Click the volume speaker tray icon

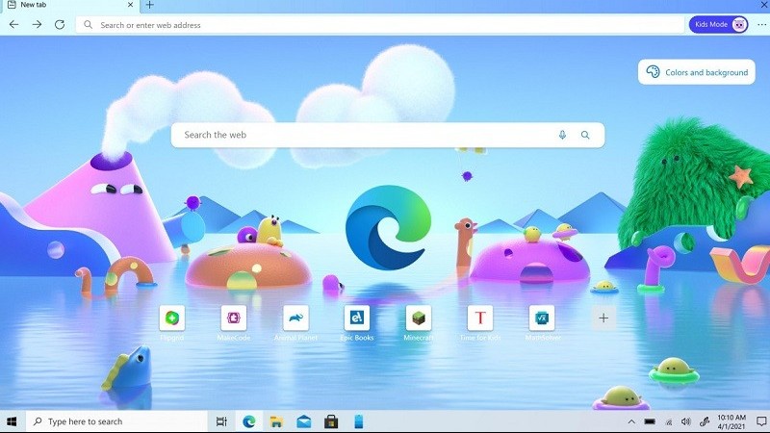tap(686, 421)
